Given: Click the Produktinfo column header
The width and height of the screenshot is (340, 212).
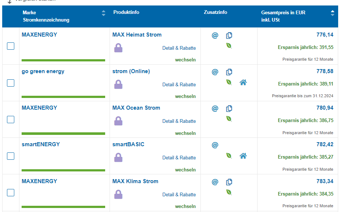Looking at the screenshot, I should (x=126, y=12).
